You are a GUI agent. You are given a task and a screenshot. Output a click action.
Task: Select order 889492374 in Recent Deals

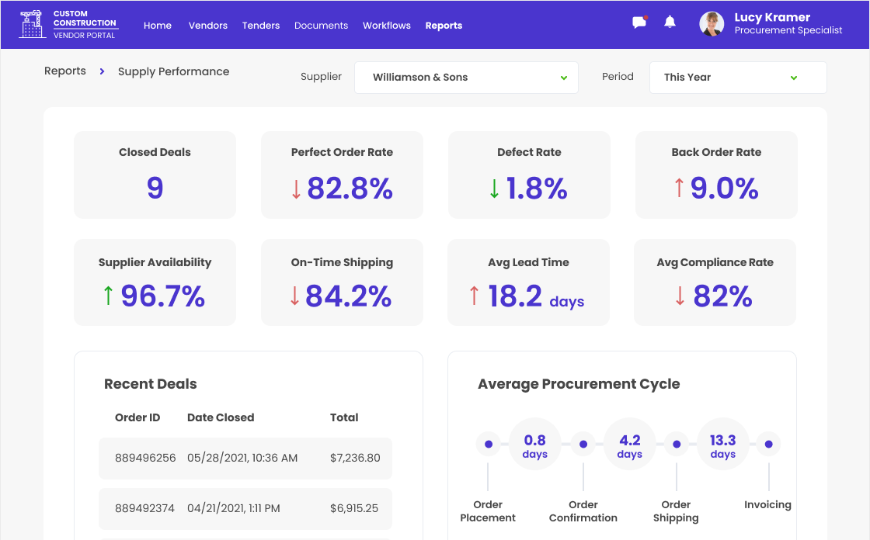pos(245,508)
